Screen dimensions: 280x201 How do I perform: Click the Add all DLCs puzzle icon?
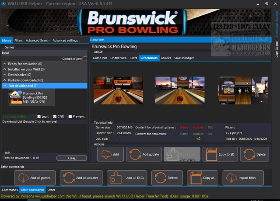pyautogui.click(x=116, y=178)
